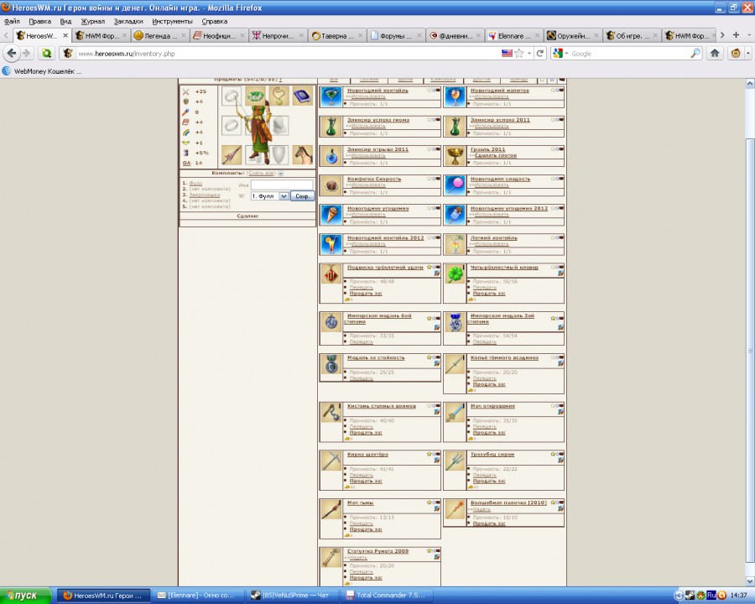Click the equipped sword weapon slot
Screen dimensions: 755x604
coord(232,154)
